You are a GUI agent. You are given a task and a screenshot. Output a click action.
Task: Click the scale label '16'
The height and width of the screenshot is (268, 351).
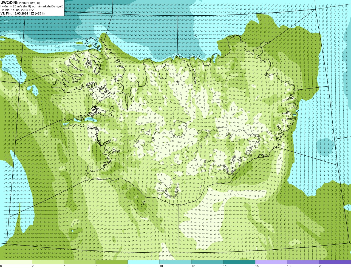[257, 266]
